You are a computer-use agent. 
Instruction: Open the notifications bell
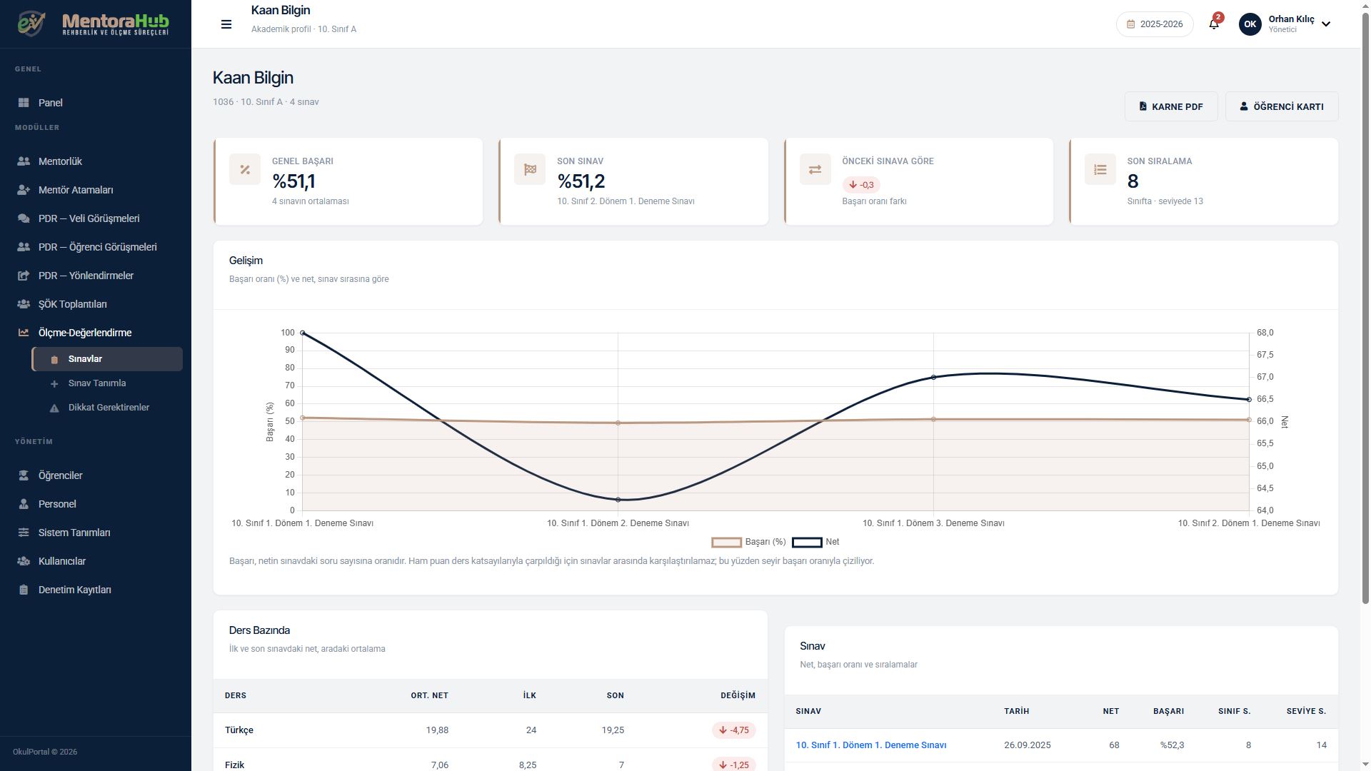click(1214, 24)
